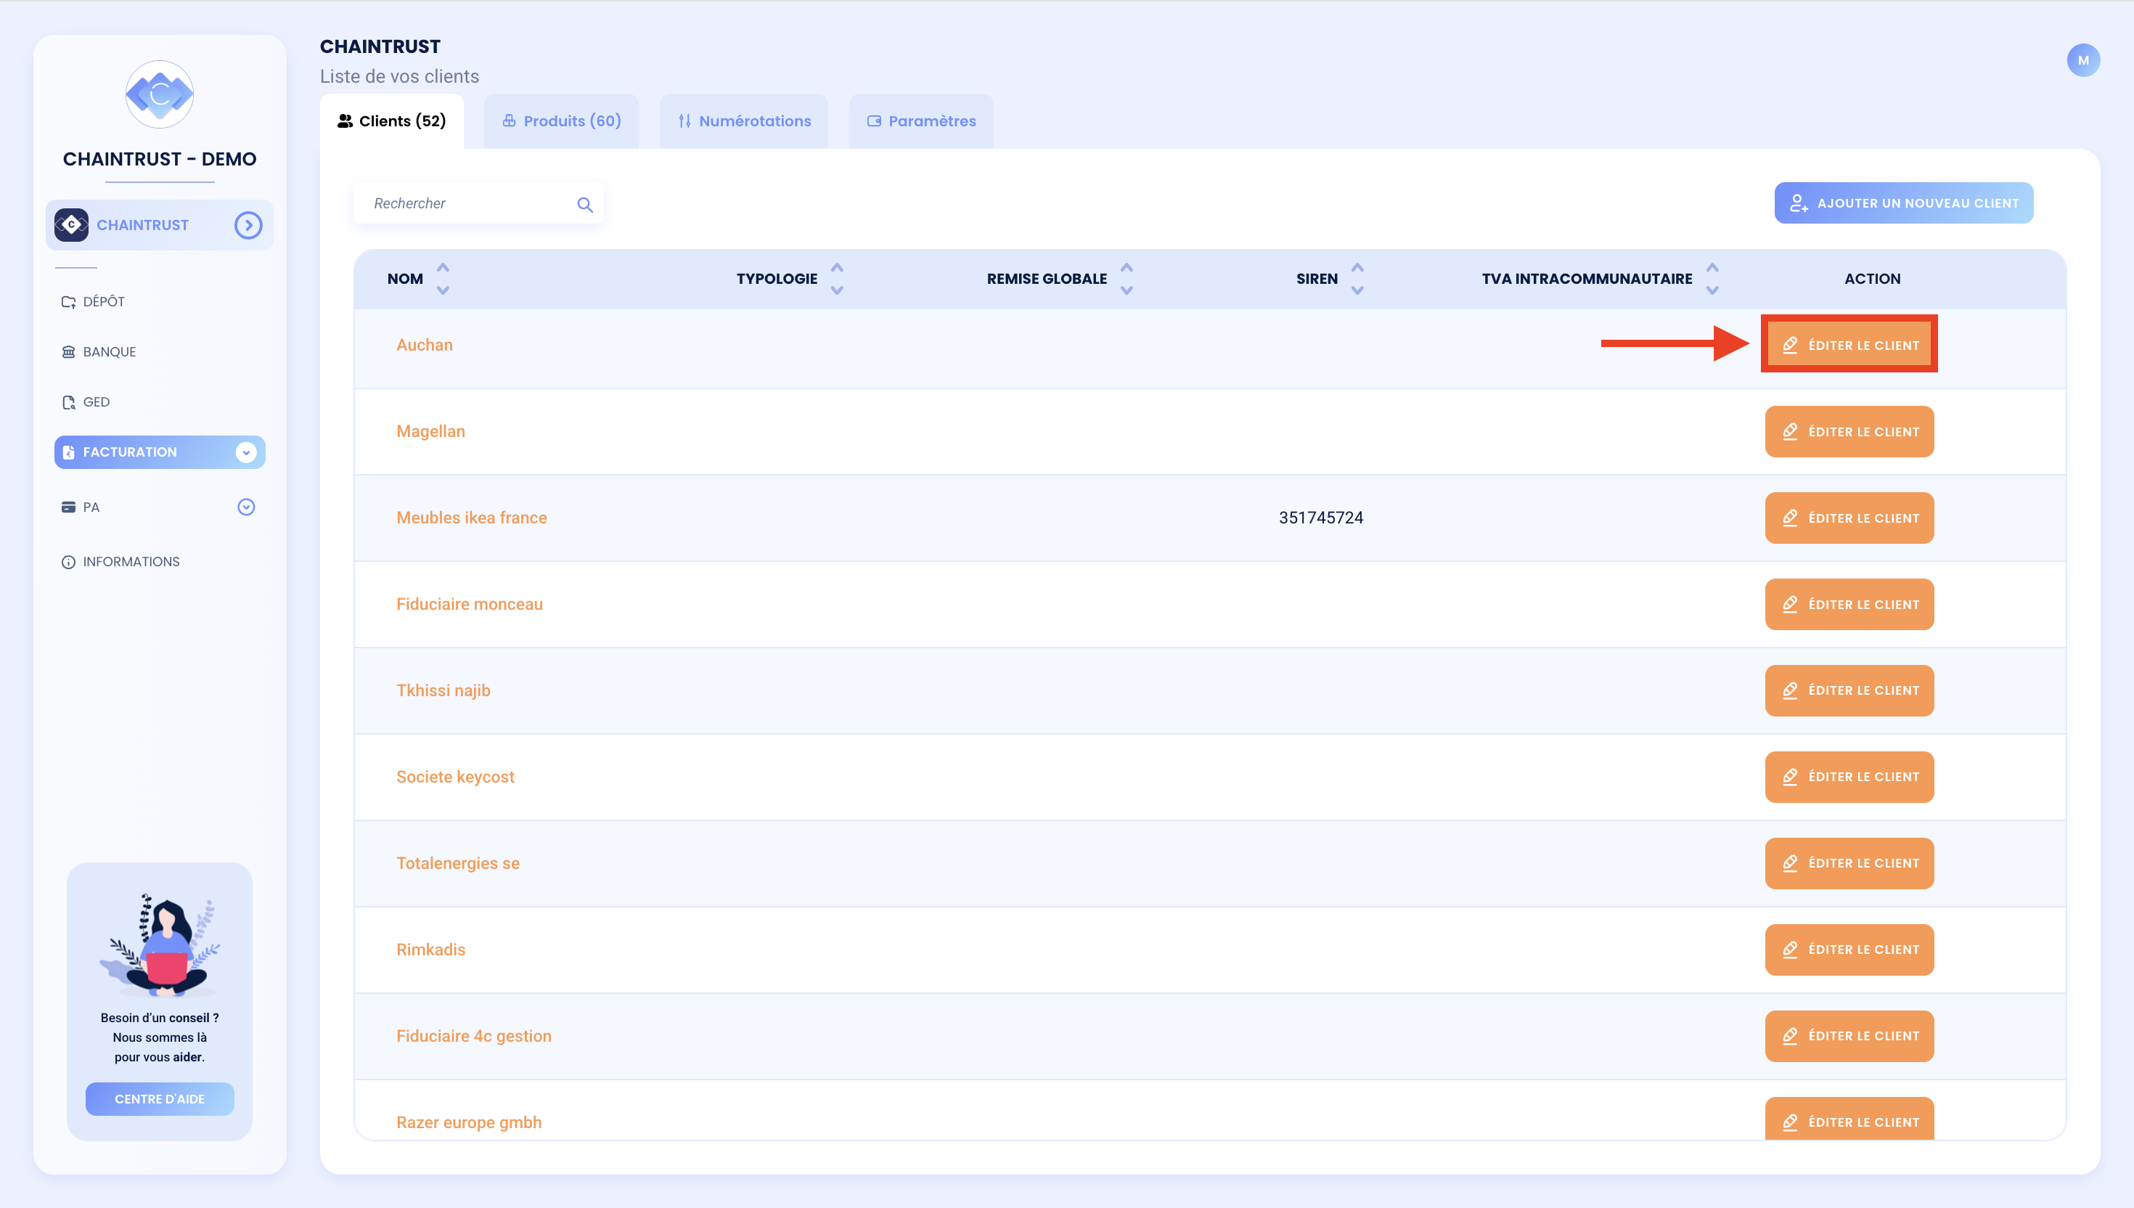
Task: Click the ChainTrust logo at sidebar top
Action: coord(159,94)
